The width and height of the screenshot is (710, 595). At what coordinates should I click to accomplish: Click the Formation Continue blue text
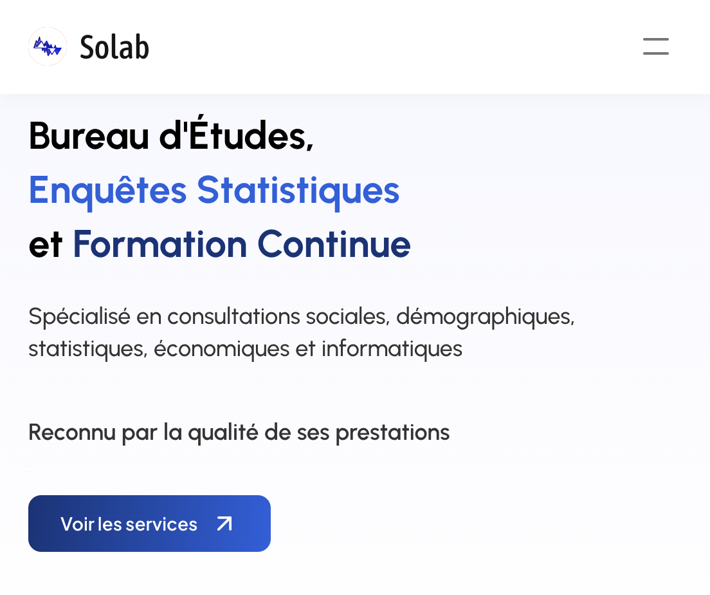click(241, 244)
